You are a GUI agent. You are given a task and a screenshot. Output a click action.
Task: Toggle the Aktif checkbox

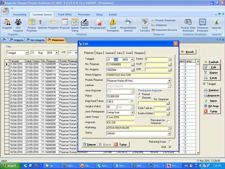point(170,147)
